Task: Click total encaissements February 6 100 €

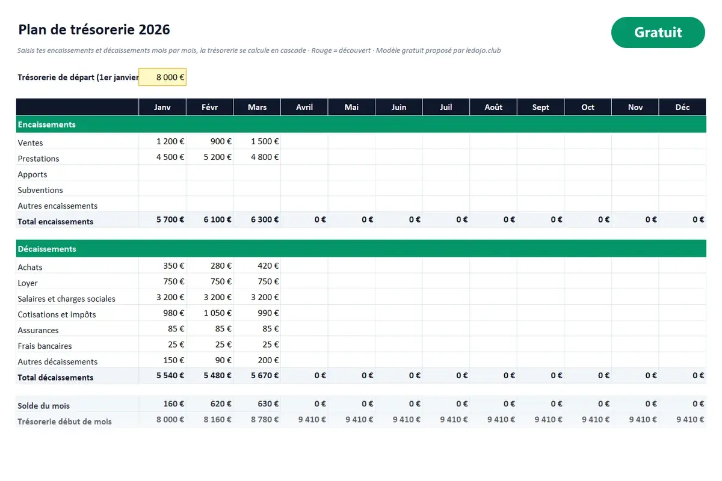Action: (x=209, y=219)
